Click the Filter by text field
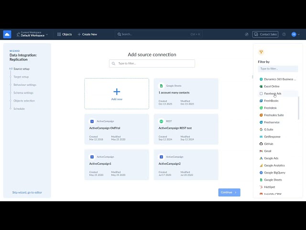The image size is (306, 230). pyautogui.click(x=278, y=69)
